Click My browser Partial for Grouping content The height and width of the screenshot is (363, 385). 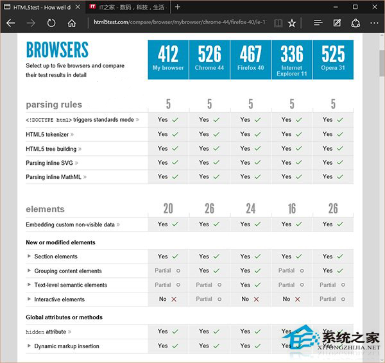(168, 271)
